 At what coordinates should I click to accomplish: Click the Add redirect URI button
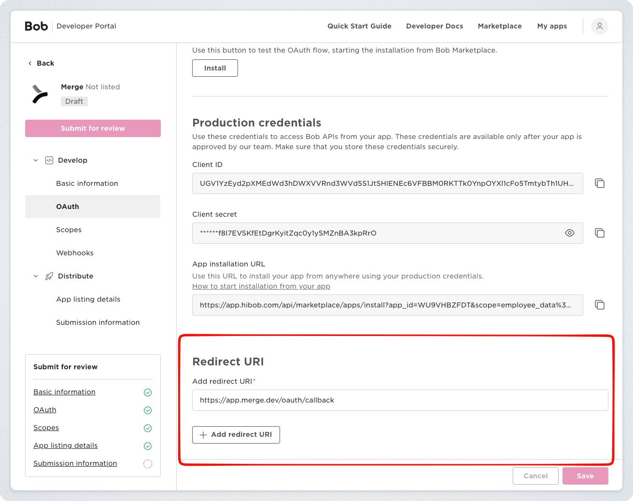coord(236,434)
